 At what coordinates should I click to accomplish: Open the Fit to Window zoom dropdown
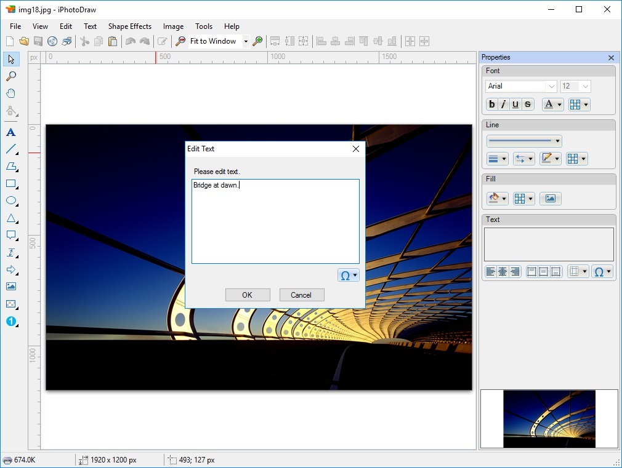[x=245, y=41]
